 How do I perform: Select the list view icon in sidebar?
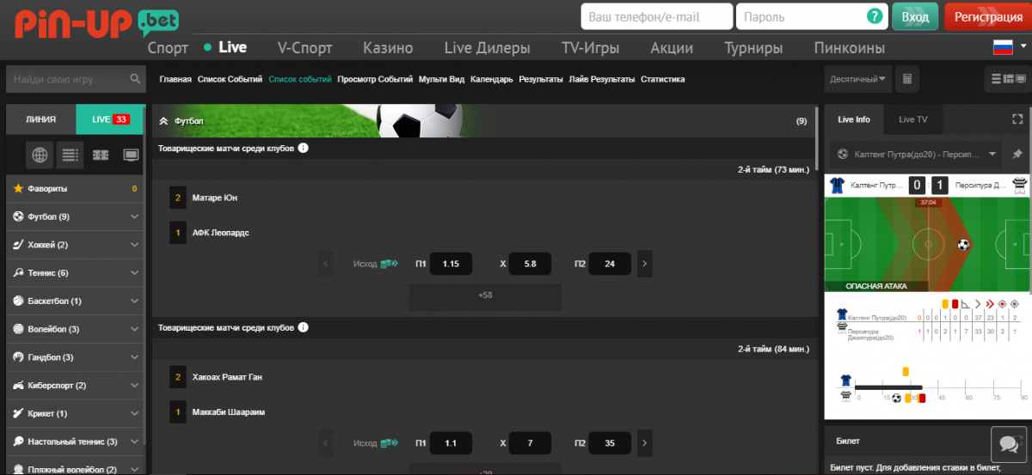coord(71,155)
